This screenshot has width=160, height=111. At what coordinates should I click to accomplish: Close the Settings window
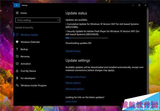[x=146, y=5]
